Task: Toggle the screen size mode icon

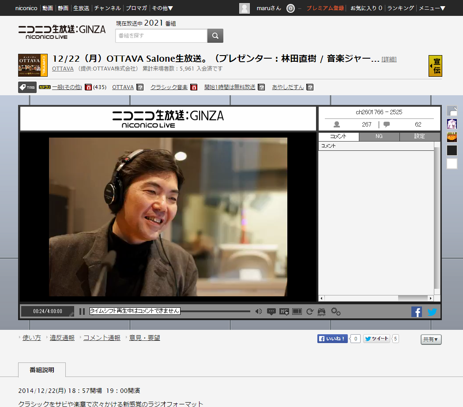Action: point(297,312)
